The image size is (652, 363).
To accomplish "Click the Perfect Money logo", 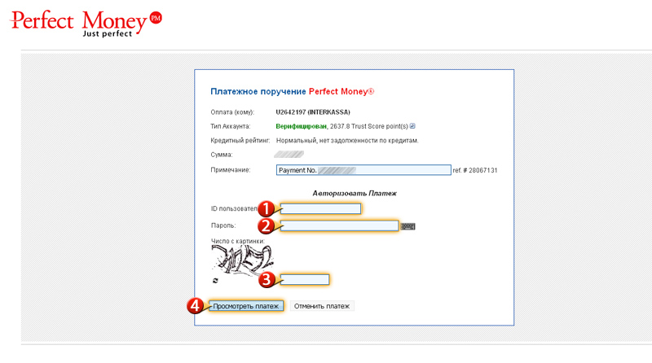I will click(86, 24).
